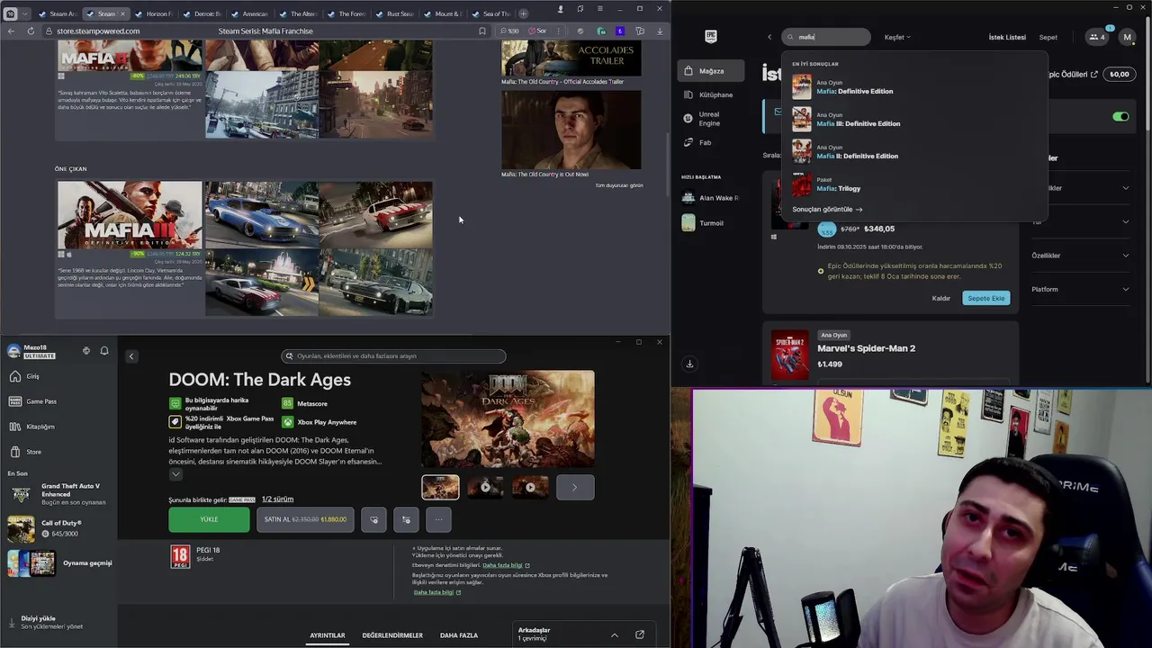Image resolution: width=1152 pixels, height=648 pixels.
Task: Open Mezo18 profile in Xbox app
Action: (31, 351)
